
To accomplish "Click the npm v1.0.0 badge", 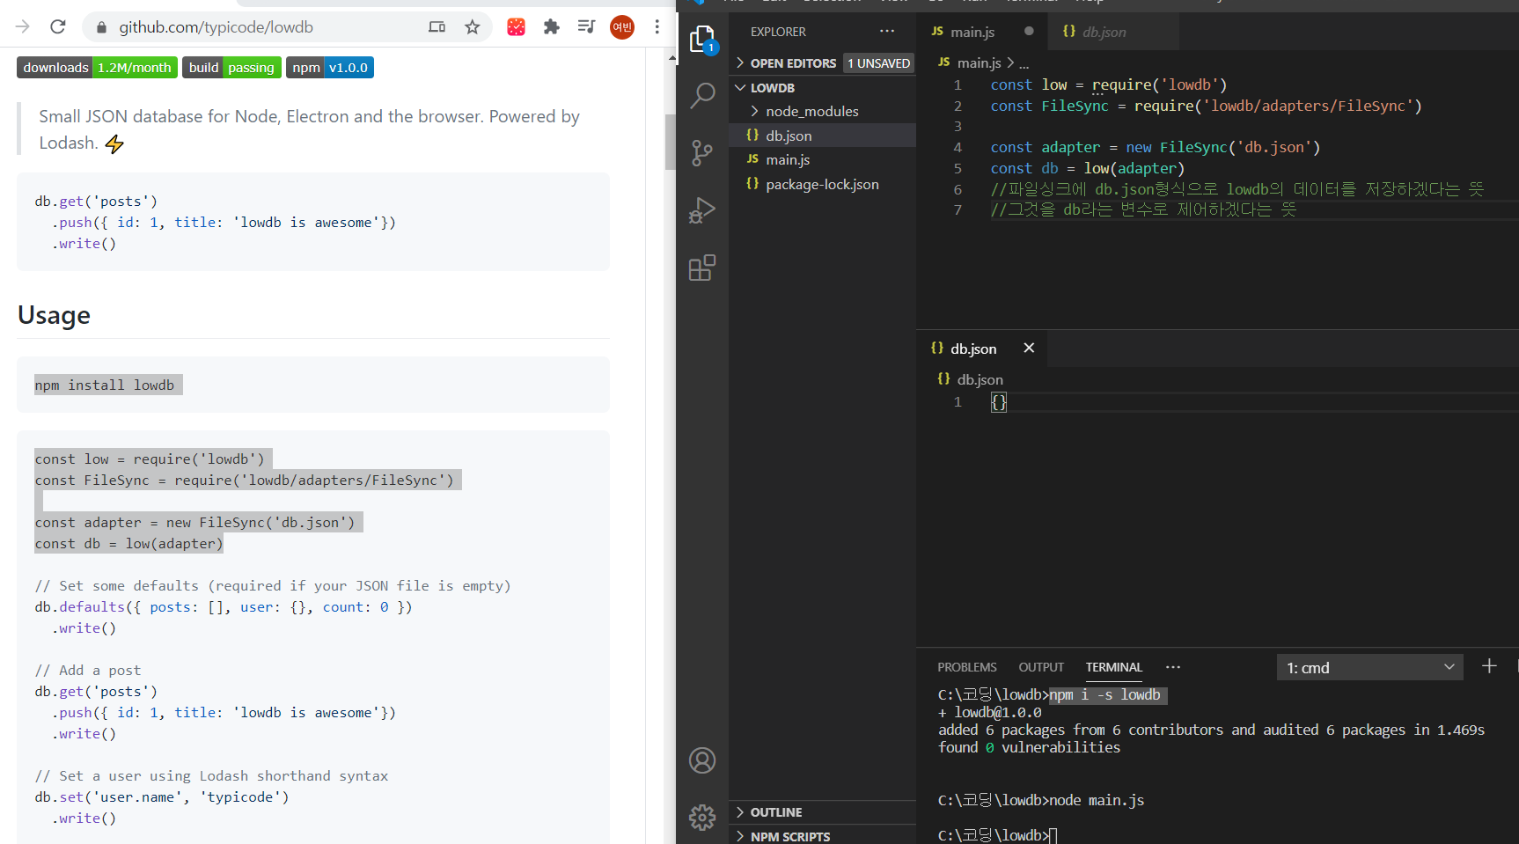I will click(330, 68).
